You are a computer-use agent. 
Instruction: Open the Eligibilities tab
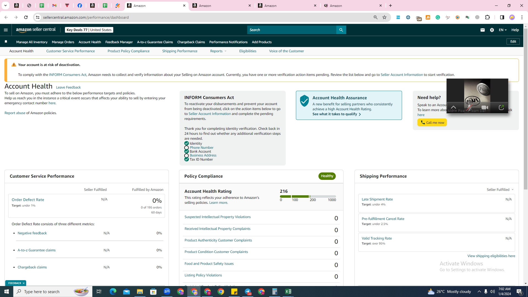[x=248, y=51]
